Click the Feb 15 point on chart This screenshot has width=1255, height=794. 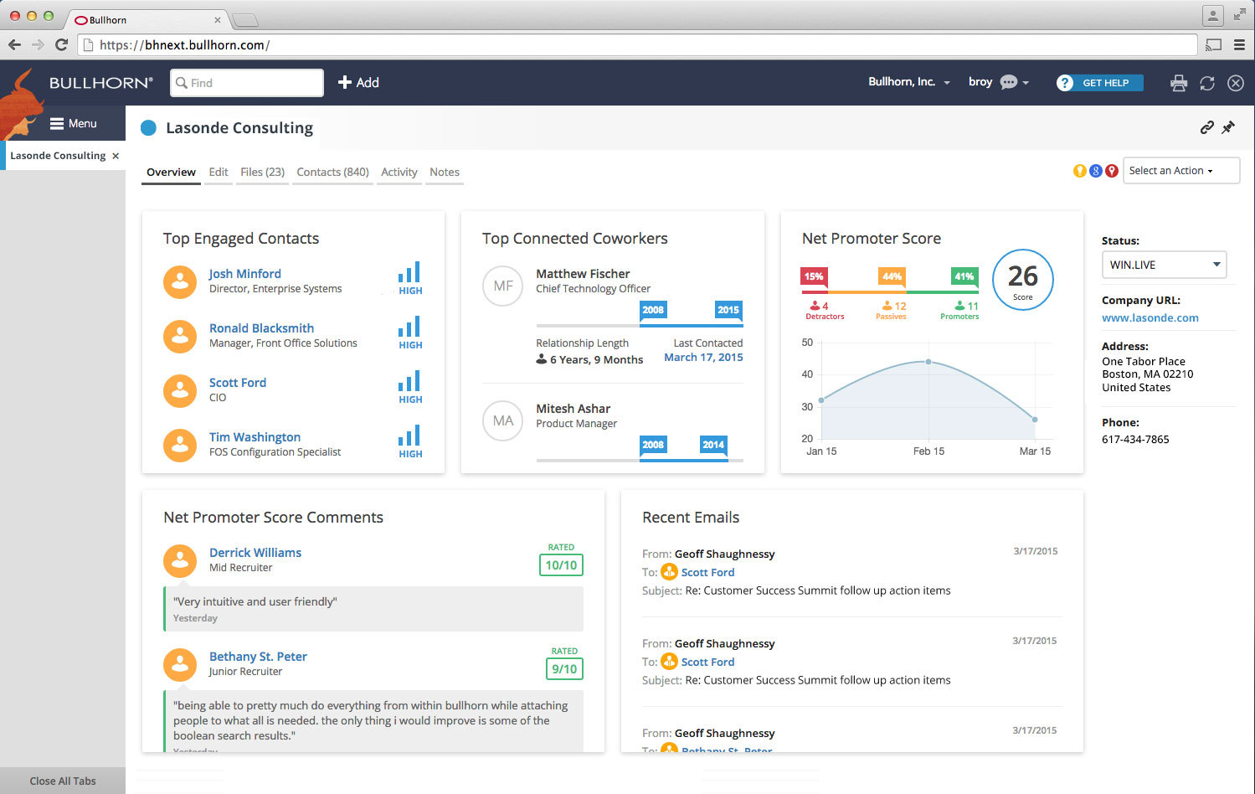click(928, 362)
